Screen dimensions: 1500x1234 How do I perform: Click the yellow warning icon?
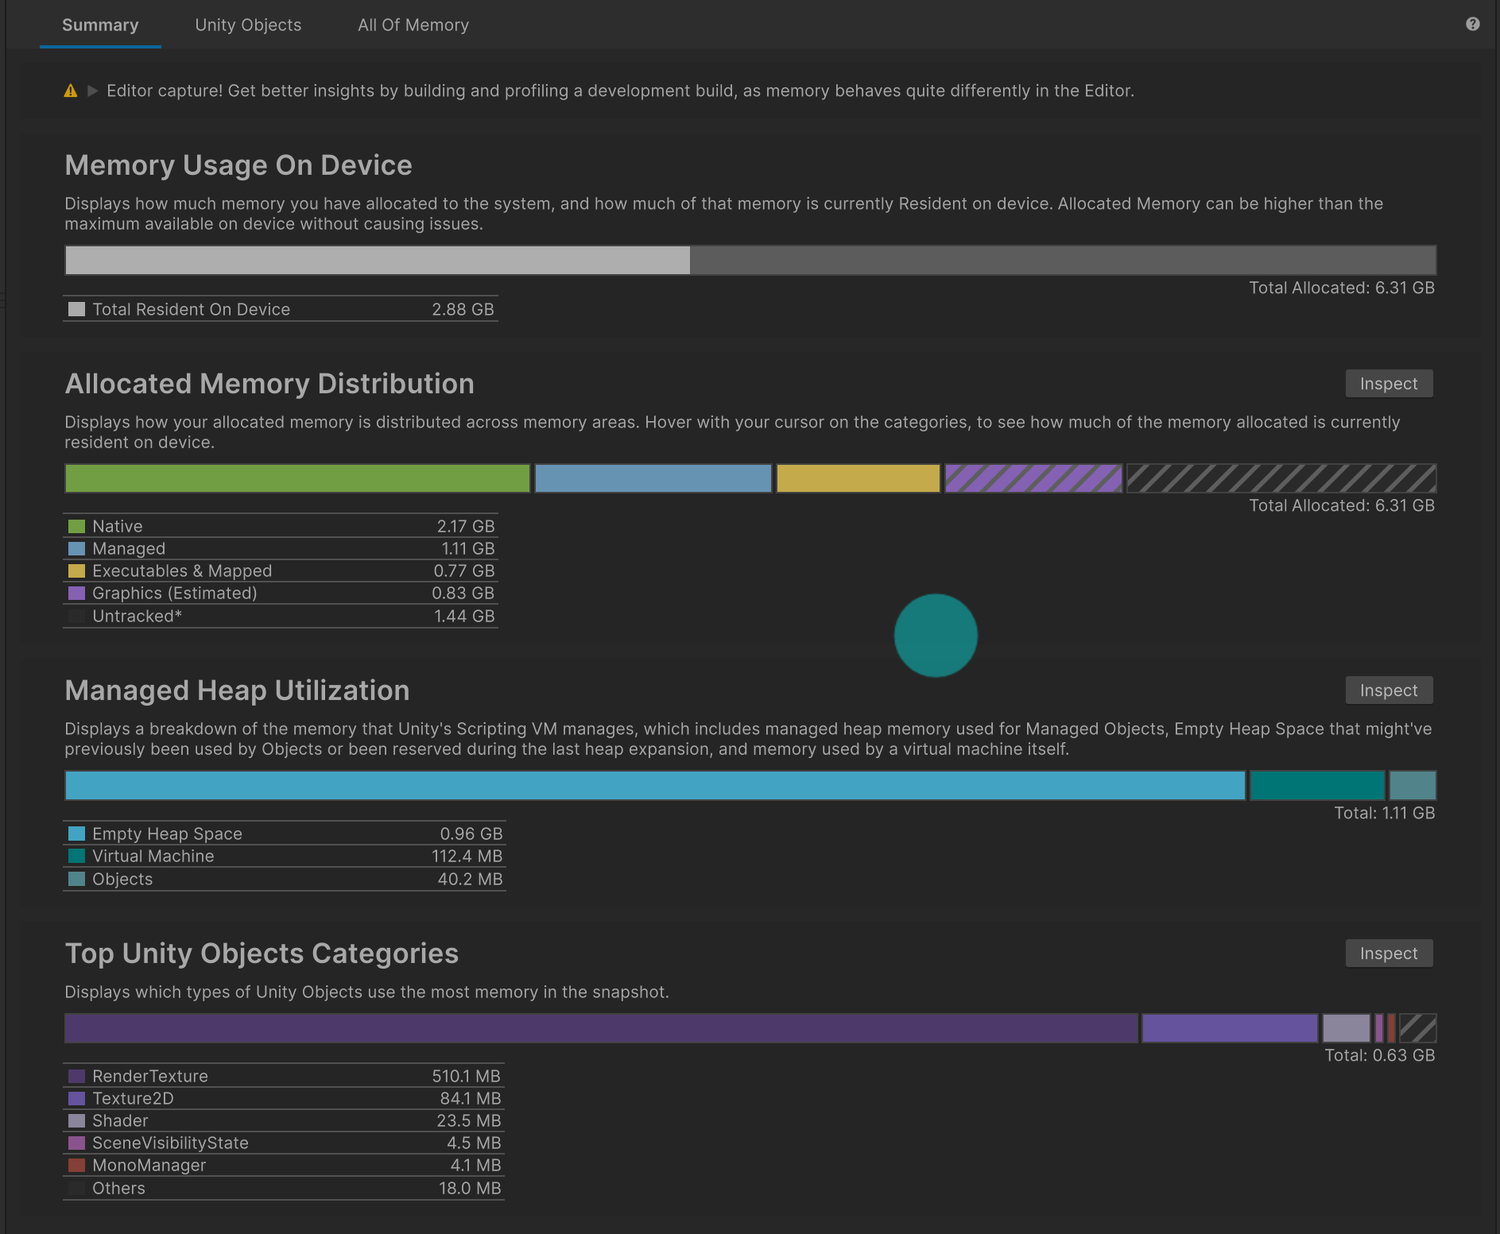coord(71,91)
